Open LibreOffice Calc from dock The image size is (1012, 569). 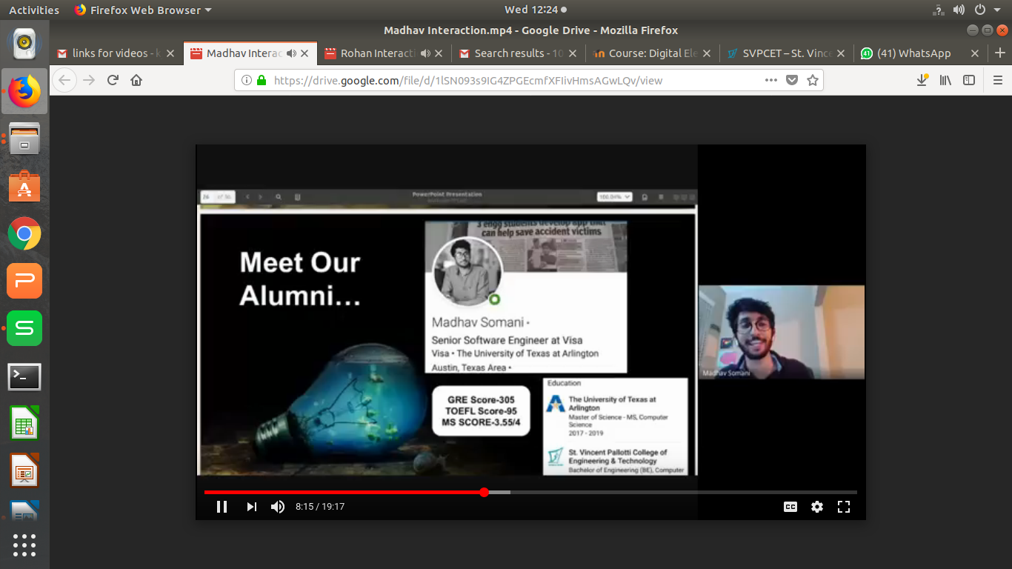24,423
